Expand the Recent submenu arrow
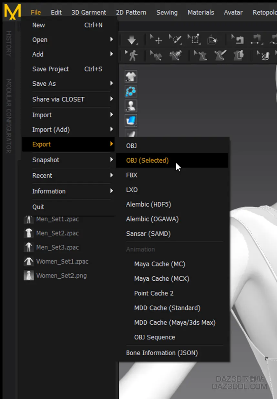 (112, 175)
